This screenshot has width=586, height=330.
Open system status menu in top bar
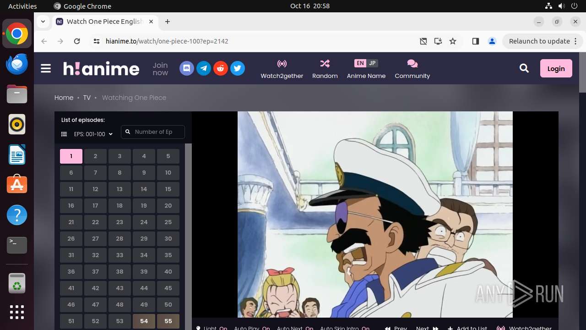[561, 6]
